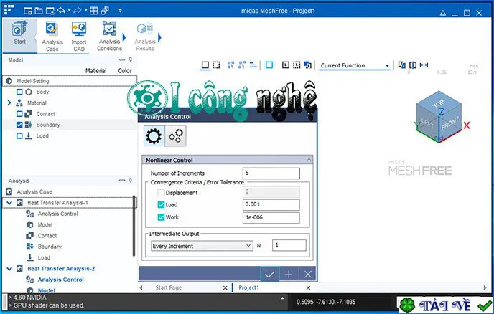Image resolution: width=494 pixels, height=314 pixels.
Task: Expand arrow next to Analysis Results
Action: coord(159,37)
